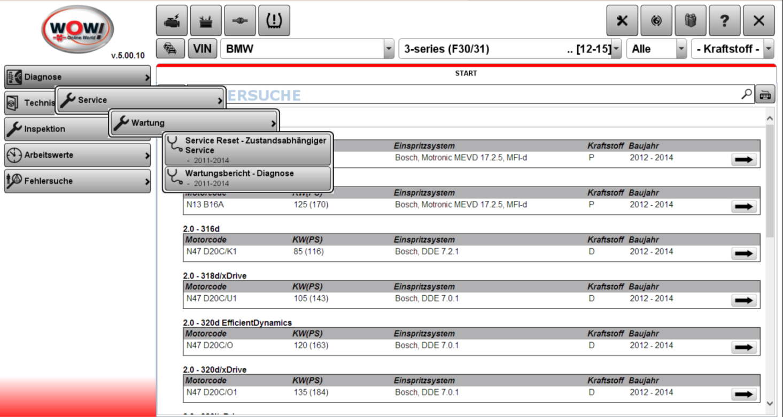Image resolution: width=783 pixels, height=417 pixels.
Task: Click arrow for 125 (170) MEVD row
Action: (743, 207)
